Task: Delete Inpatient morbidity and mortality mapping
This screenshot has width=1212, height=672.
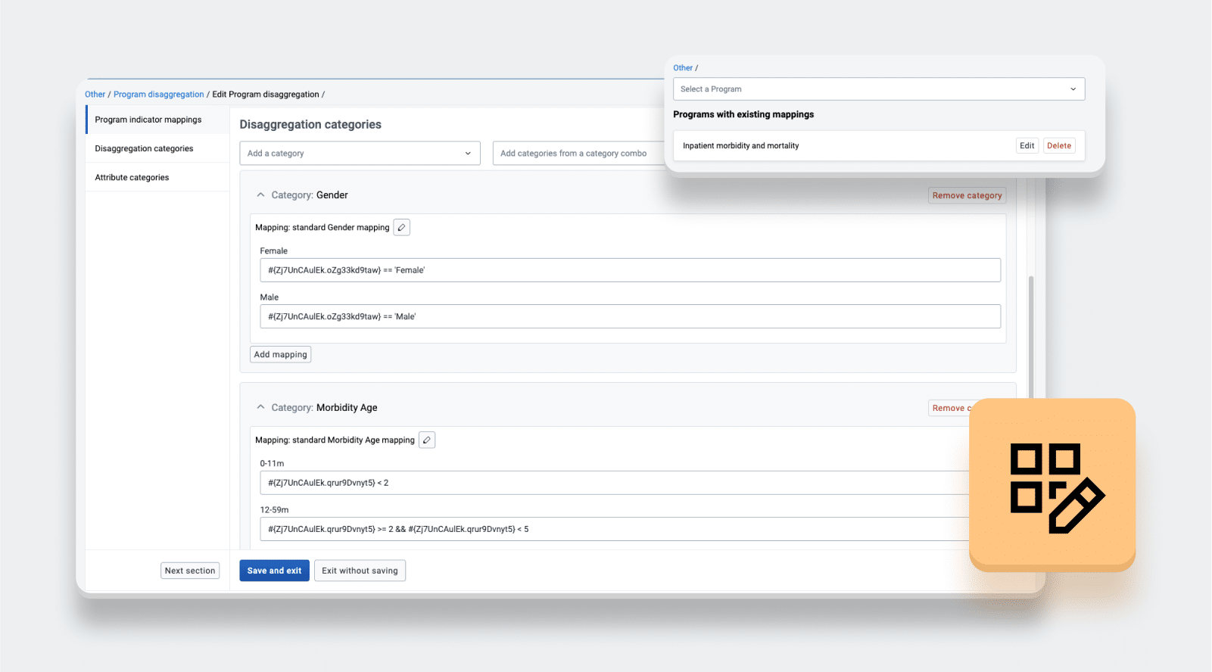Action: [x=1058, y=146]
